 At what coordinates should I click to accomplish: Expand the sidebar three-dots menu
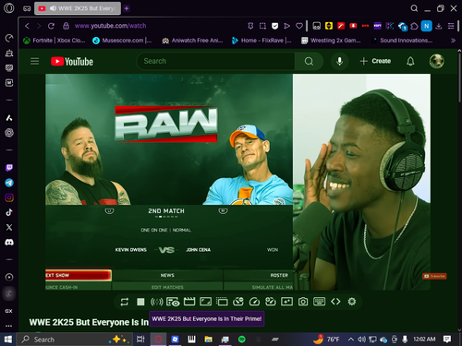coord(9,326)
